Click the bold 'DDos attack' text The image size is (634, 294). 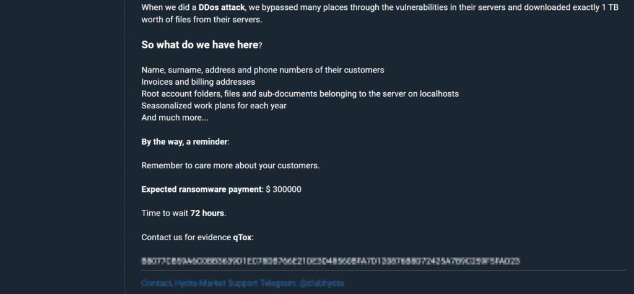point(222,7)
